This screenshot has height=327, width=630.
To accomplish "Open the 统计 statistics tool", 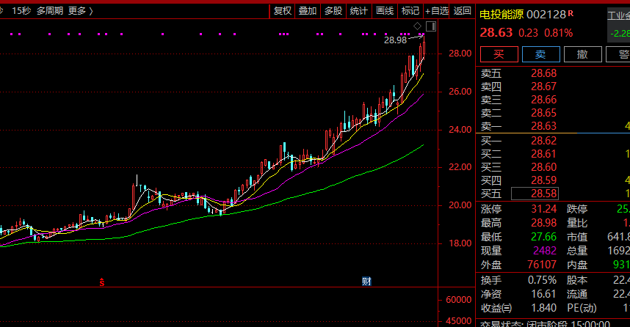I will [359, 10].
